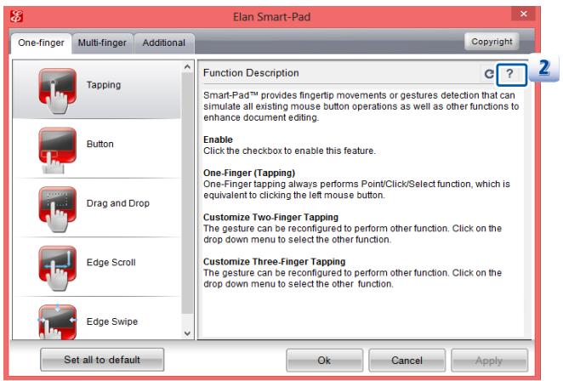Select the Button gesture icon
Image resolution: width=563 pixels, height=381 pixels.
pos(58,150)
